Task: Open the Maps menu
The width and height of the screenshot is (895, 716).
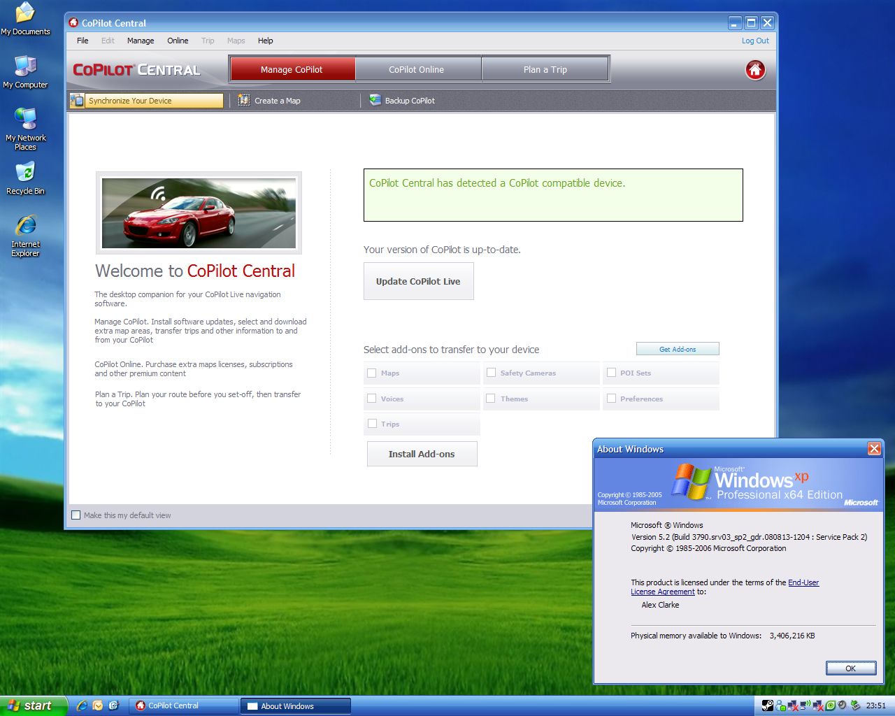Action: (236, 41)
